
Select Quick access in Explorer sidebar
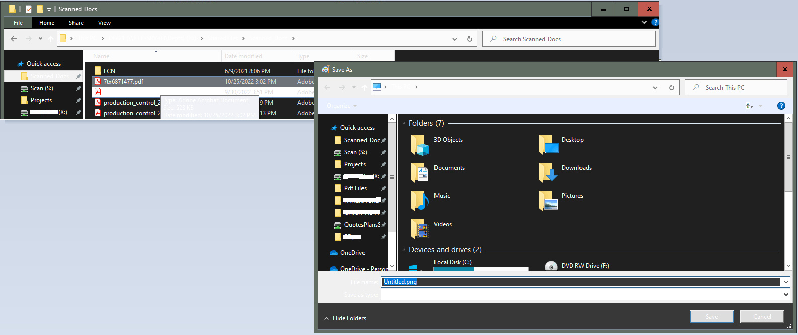(x=43, y=64)
